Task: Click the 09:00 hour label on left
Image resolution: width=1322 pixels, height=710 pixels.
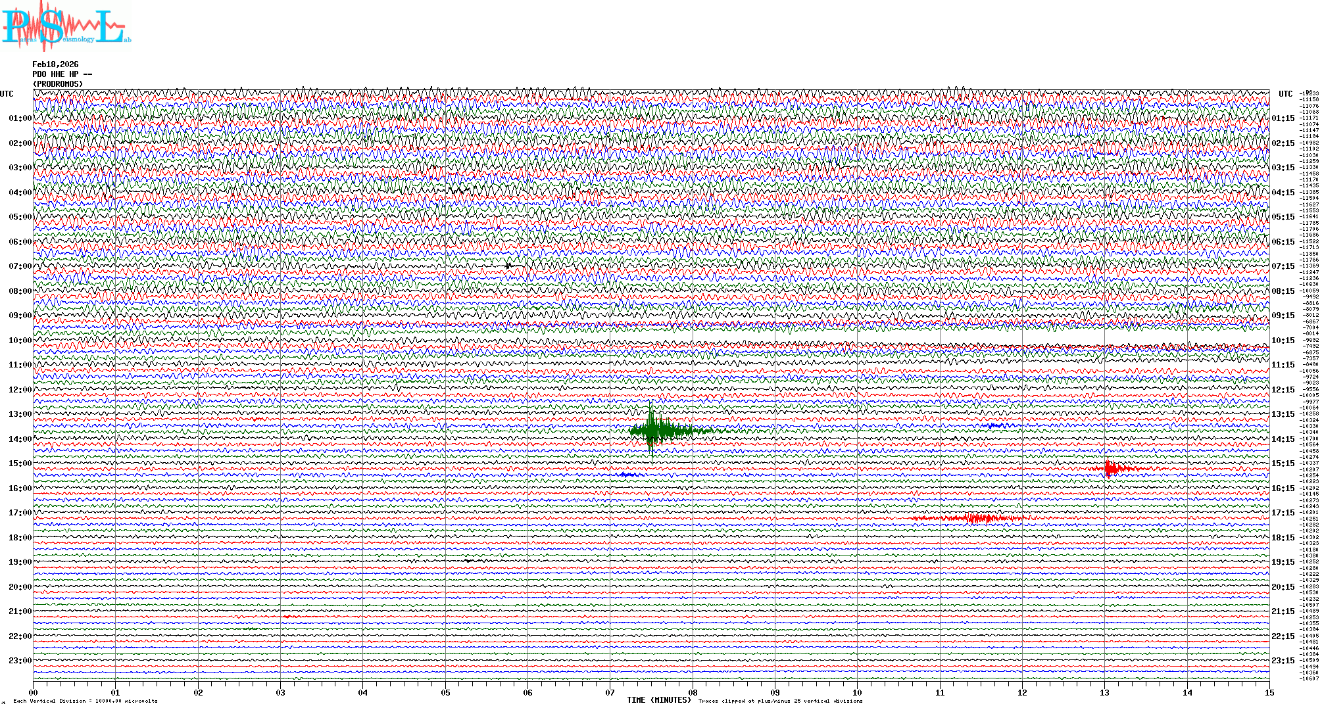Action: click(x=20, y=316)
